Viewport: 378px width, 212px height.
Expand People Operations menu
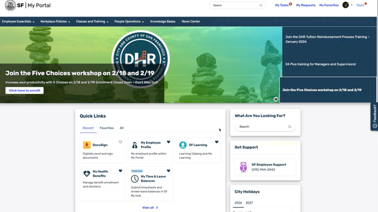pyautogui.click(x=129, y=21)
